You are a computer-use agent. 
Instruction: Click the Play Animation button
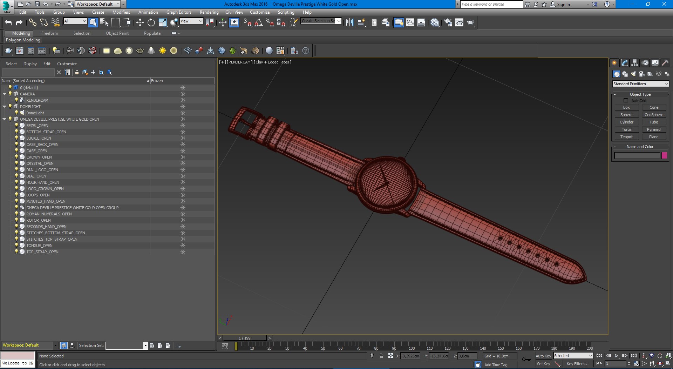pyautogui.click(x=617, y=356)
